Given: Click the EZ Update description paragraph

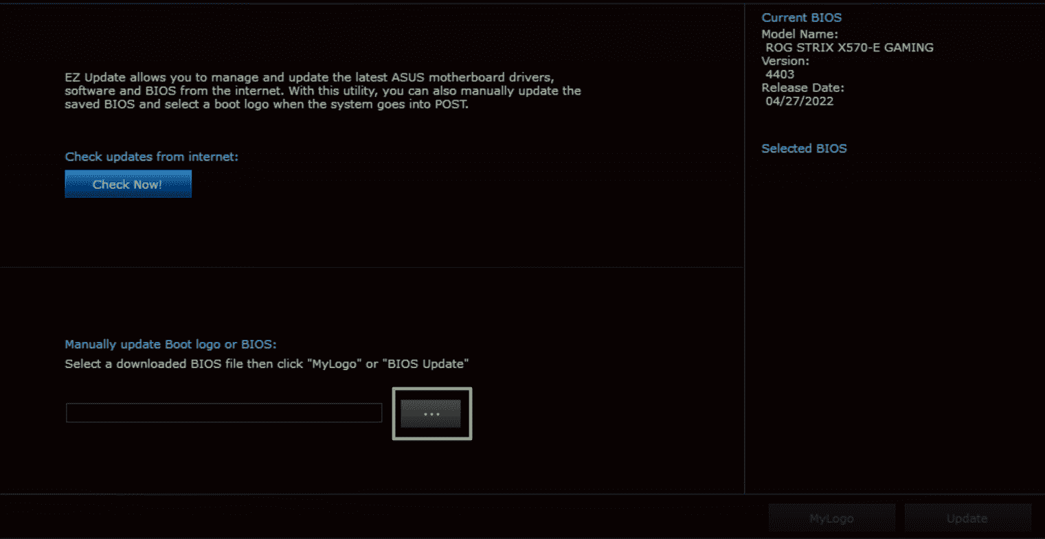Looking at the screenshot, I should (x=323, y=91).
